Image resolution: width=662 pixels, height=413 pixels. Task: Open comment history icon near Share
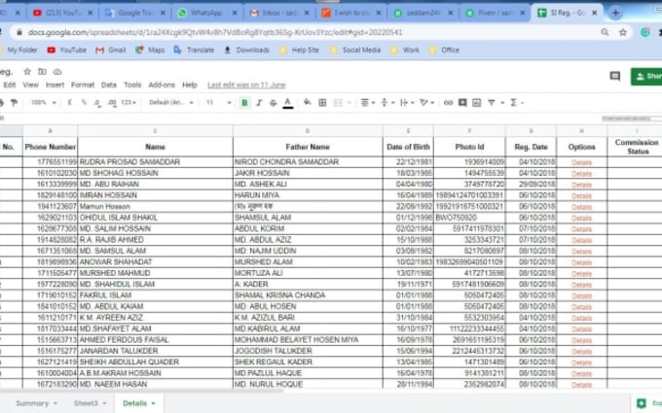615,76
